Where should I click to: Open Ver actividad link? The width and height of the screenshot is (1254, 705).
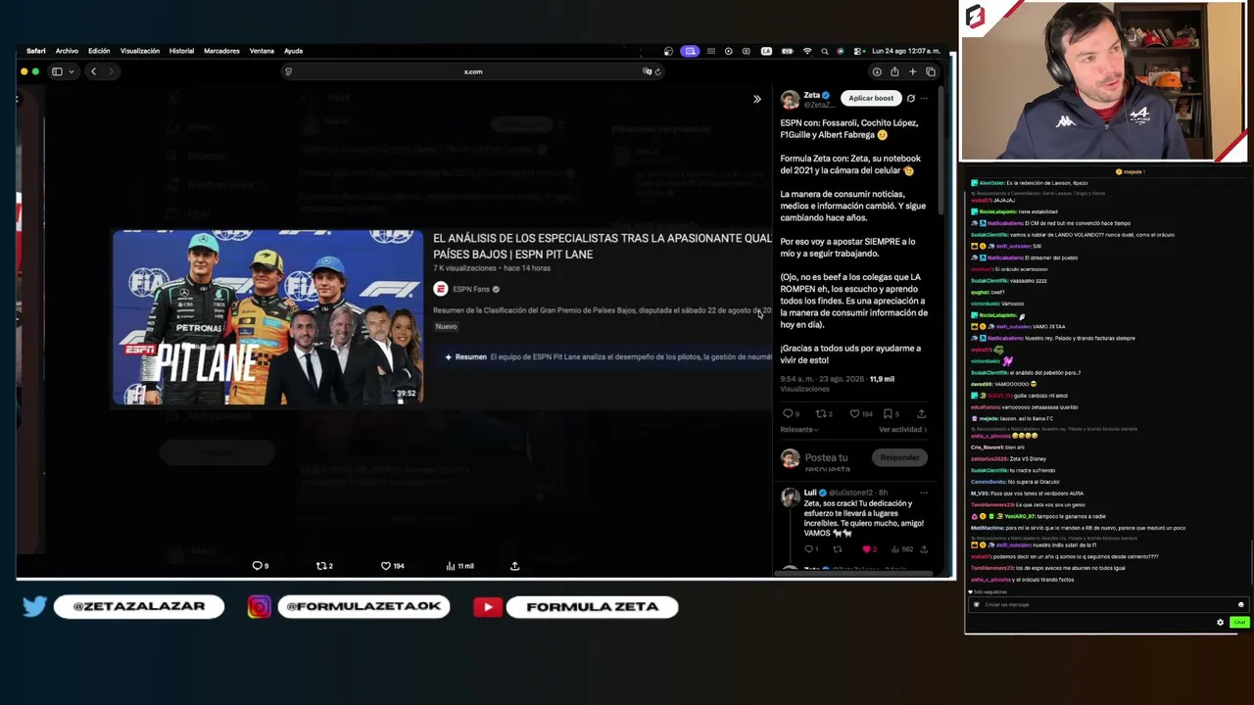click(x=902, y=430)
